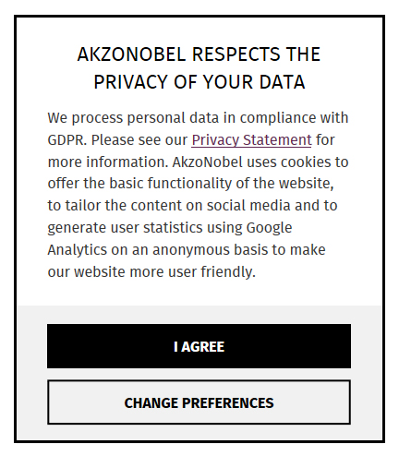The height and width of the screenshot is (456, 399).
Task: Select the outlined Change Preferences button
Action: tap(199, 402)
